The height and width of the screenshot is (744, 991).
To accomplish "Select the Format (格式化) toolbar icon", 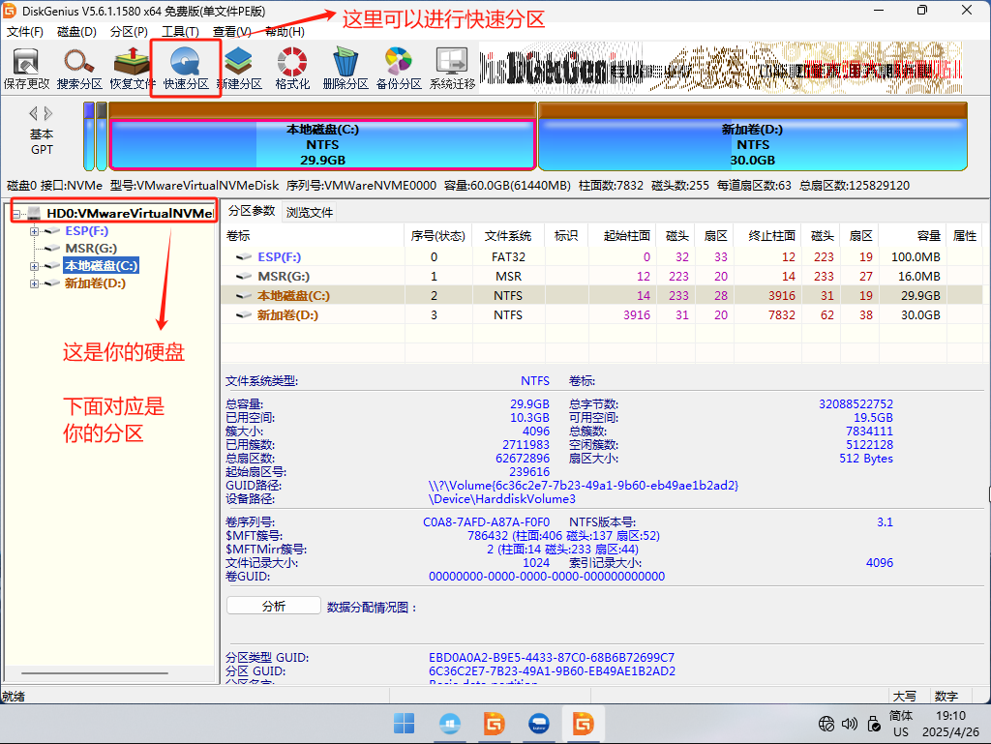I will click(x=292, y=69).
